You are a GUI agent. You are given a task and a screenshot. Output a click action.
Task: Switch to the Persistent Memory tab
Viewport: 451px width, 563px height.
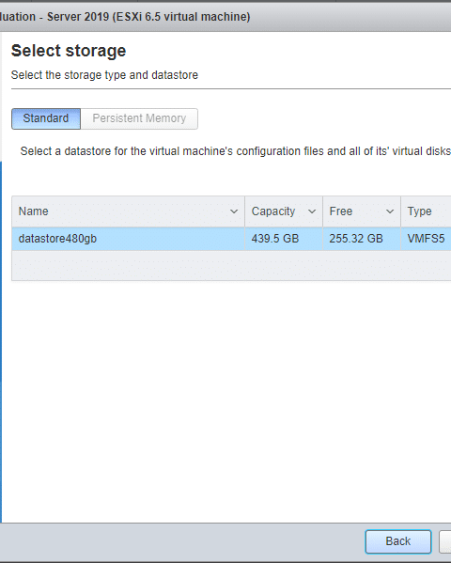pos(139,118)
